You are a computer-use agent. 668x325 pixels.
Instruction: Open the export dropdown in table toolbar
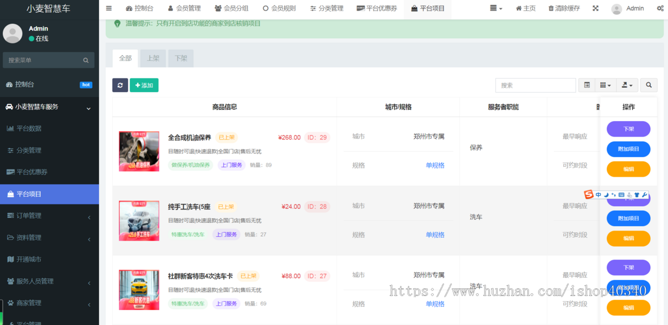click(x=627, y=85)
